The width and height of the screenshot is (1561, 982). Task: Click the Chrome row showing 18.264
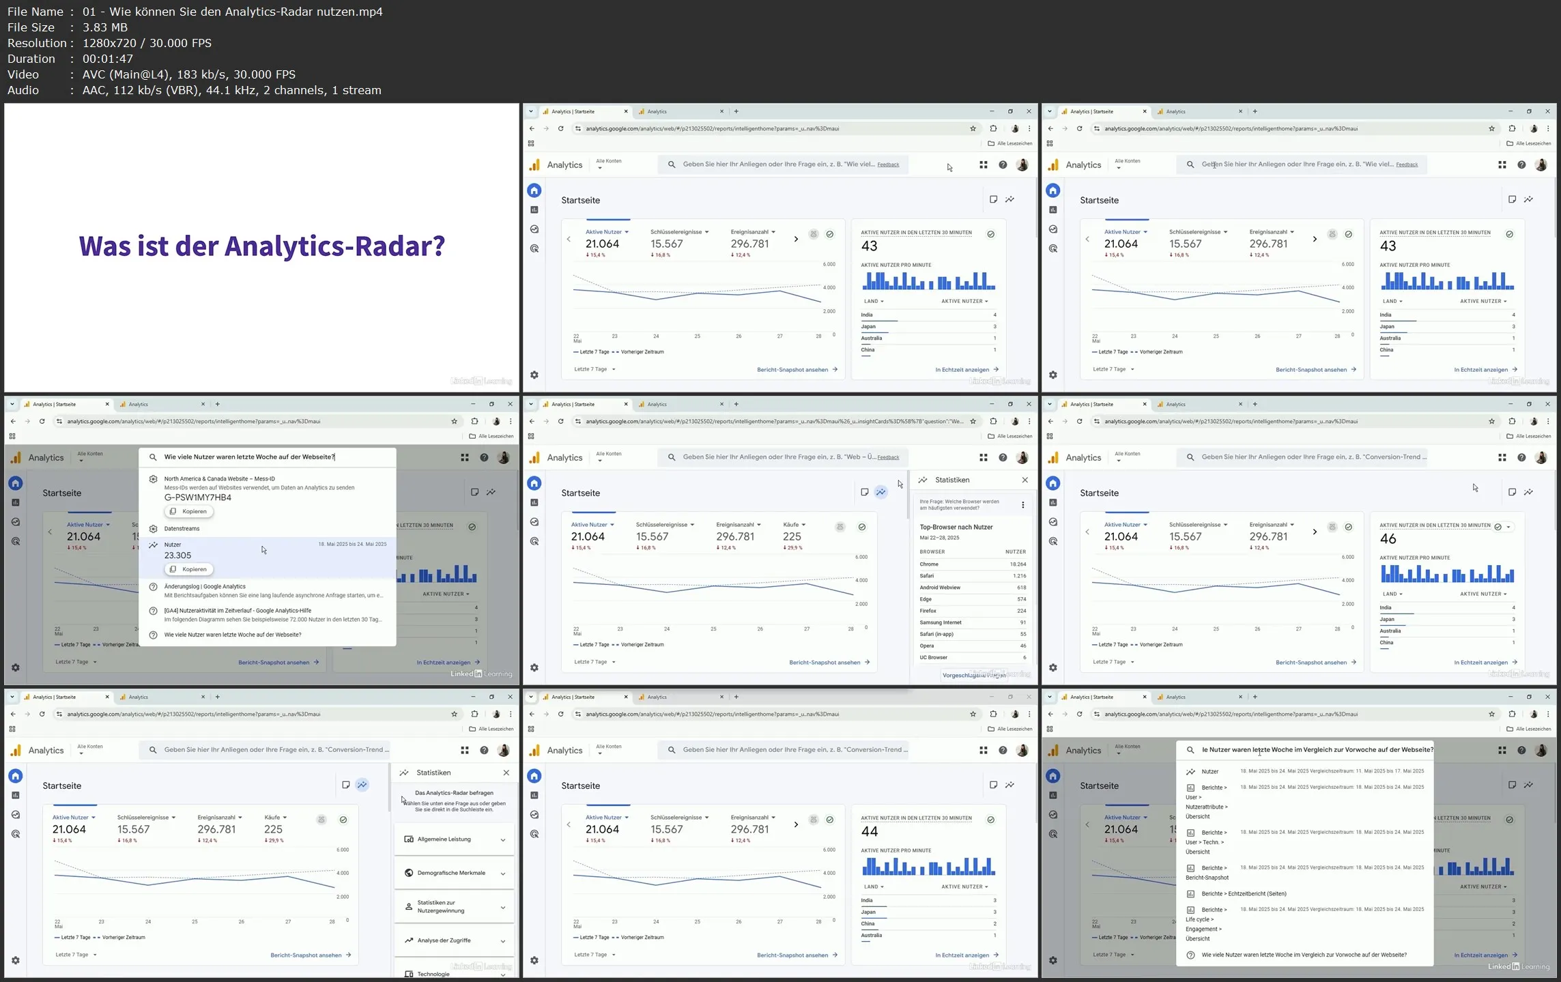[973, 564]
